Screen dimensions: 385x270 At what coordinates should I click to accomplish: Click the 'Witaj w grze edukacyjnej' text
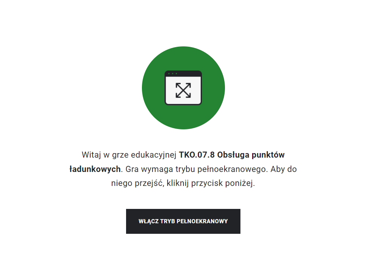tap(129, 155)
